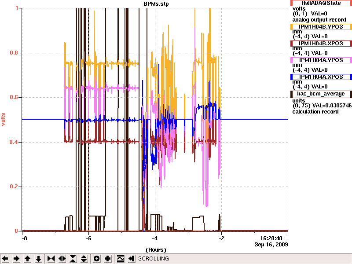Click the scroll mode arrow-to-bar icon
352x264 pixels.
click(132, 259)
